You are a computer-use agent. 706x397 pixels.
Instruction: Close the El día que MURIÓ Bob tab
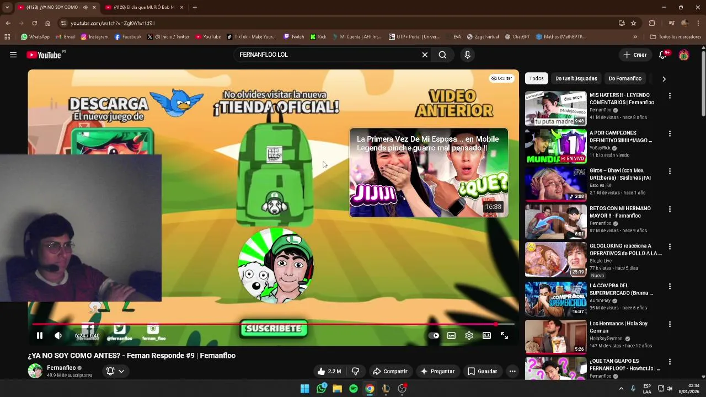coord(181,7)
